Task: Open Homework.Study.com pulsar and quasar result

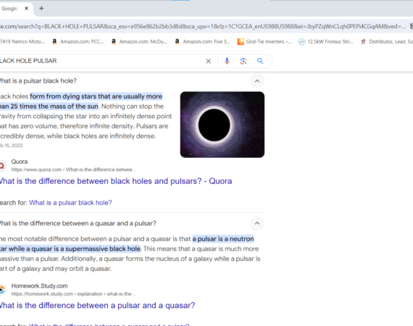Action: coord(97,306)
